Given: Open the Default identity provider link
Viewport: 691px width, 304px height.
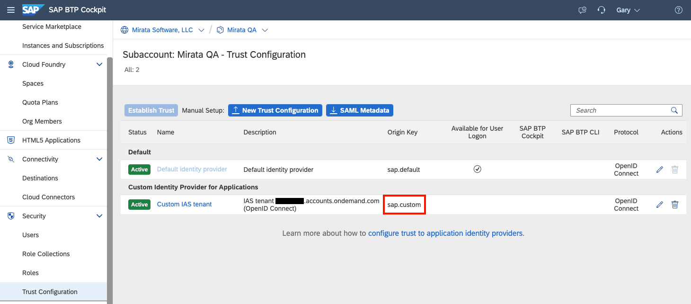Looking at the screenshot, I should (192, 169).
